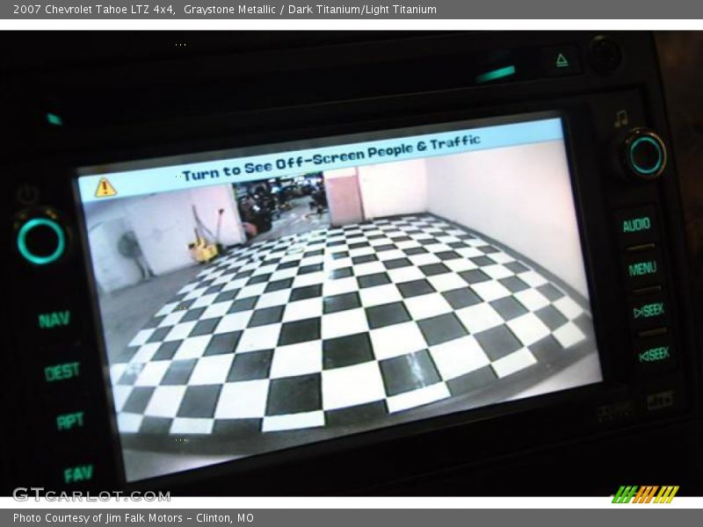703x527 pixels.
Task: Click the disc eject triangle icon
Action: [562, 60]
